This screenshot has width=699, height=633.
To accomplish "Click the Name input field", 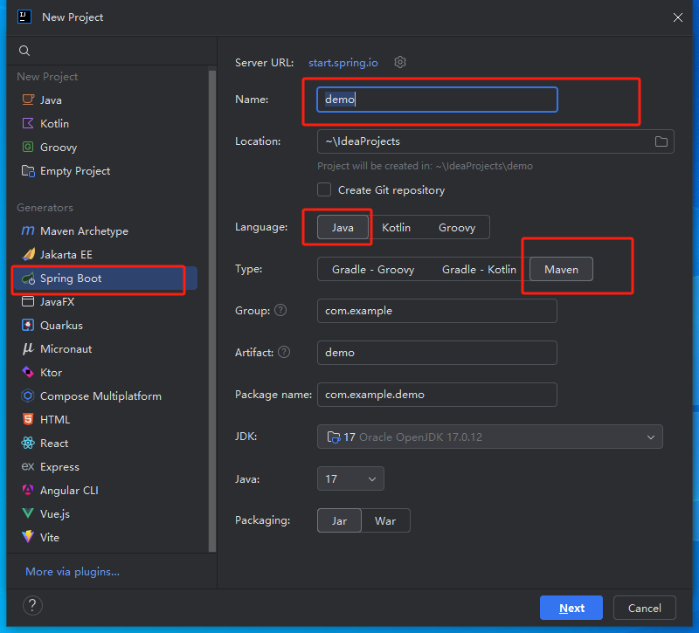I will point(437,100).
